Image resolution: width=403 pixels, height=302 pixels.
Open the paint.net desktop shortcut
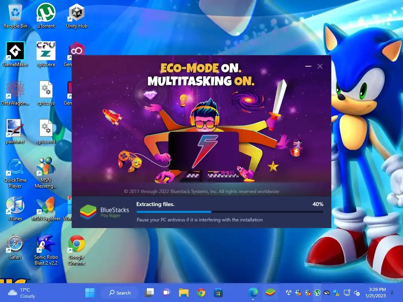click(15, 131)
